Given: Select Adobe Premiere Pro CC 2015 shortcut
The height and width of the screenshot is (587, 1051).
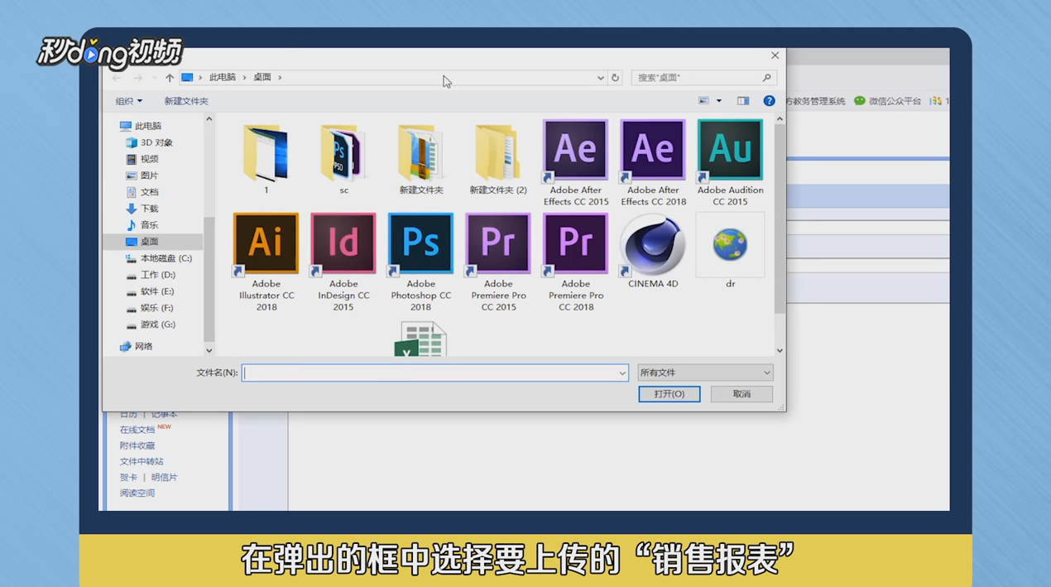Looking at the screenshot, I should coord(498,261).
